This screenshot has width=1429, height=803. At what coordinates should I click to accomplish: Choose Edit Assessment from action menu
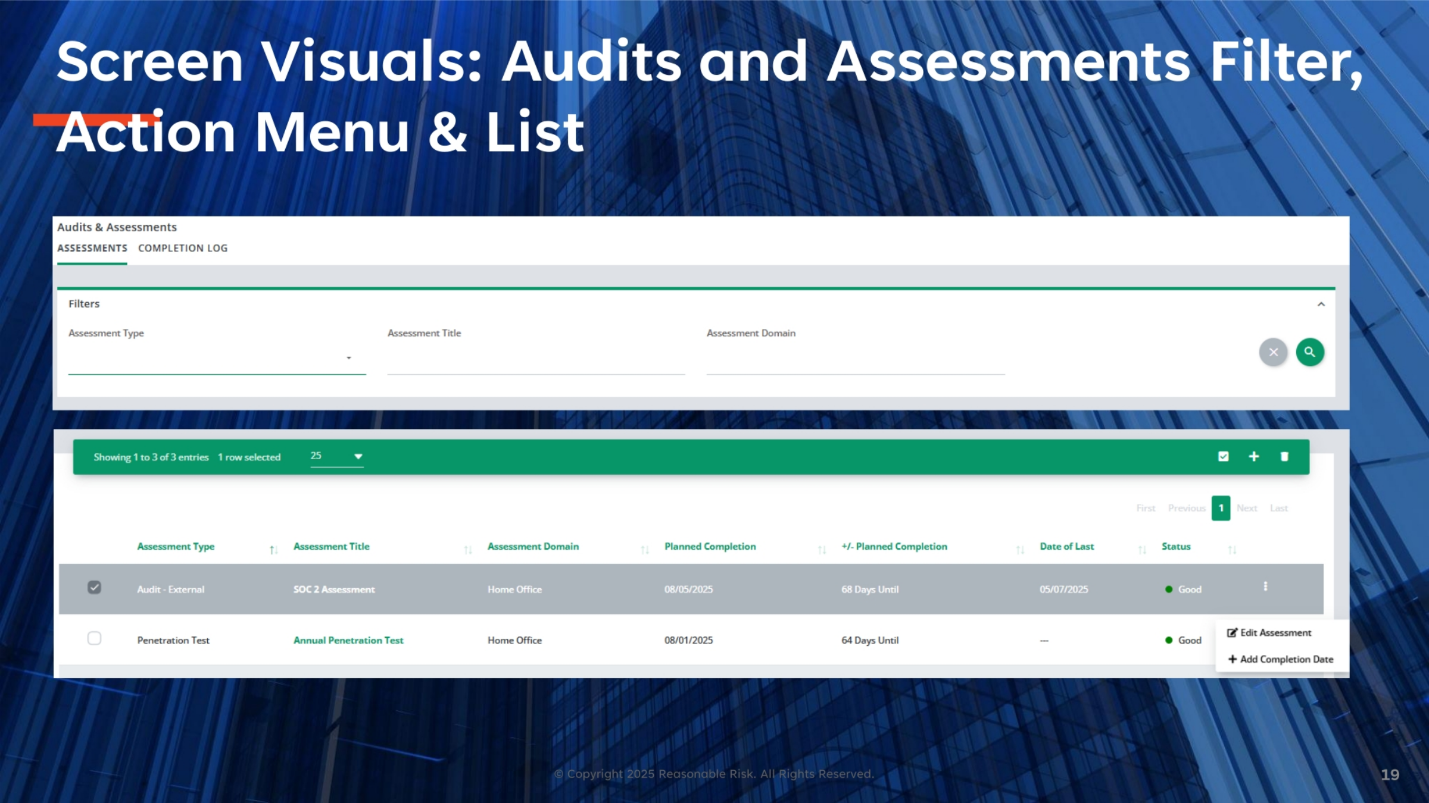point(1269,633)
